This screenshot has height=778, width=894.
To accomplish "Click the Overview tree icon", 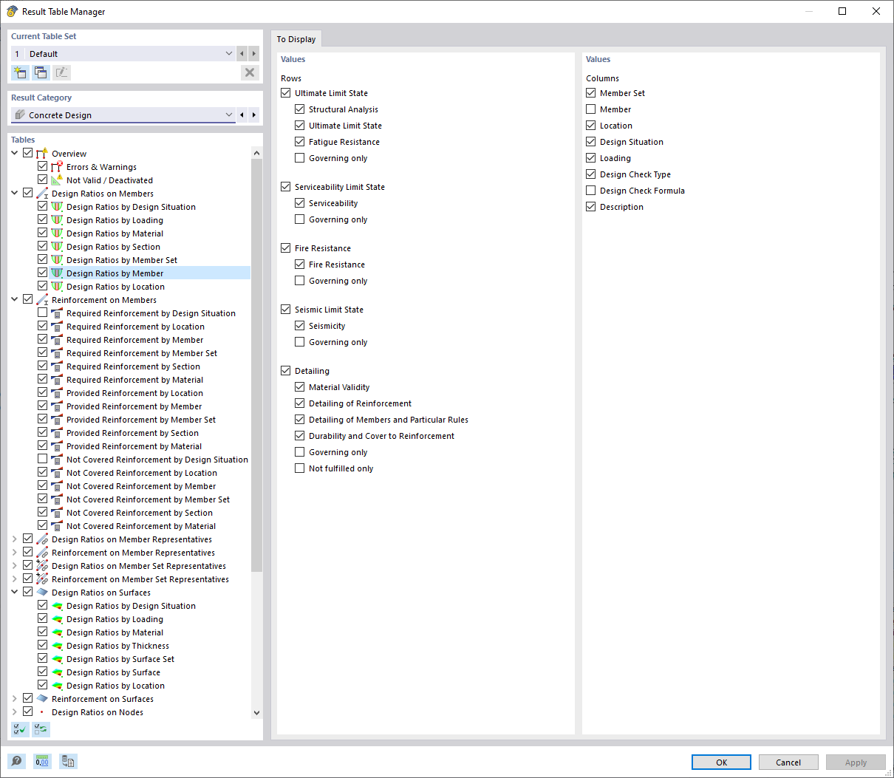I will click(x=42, y=154).
